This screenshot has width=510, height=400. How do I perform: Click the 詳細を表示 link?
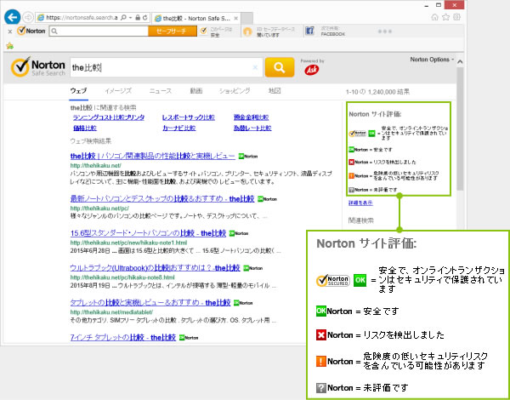pyautogui.click(x=360, y=203)
